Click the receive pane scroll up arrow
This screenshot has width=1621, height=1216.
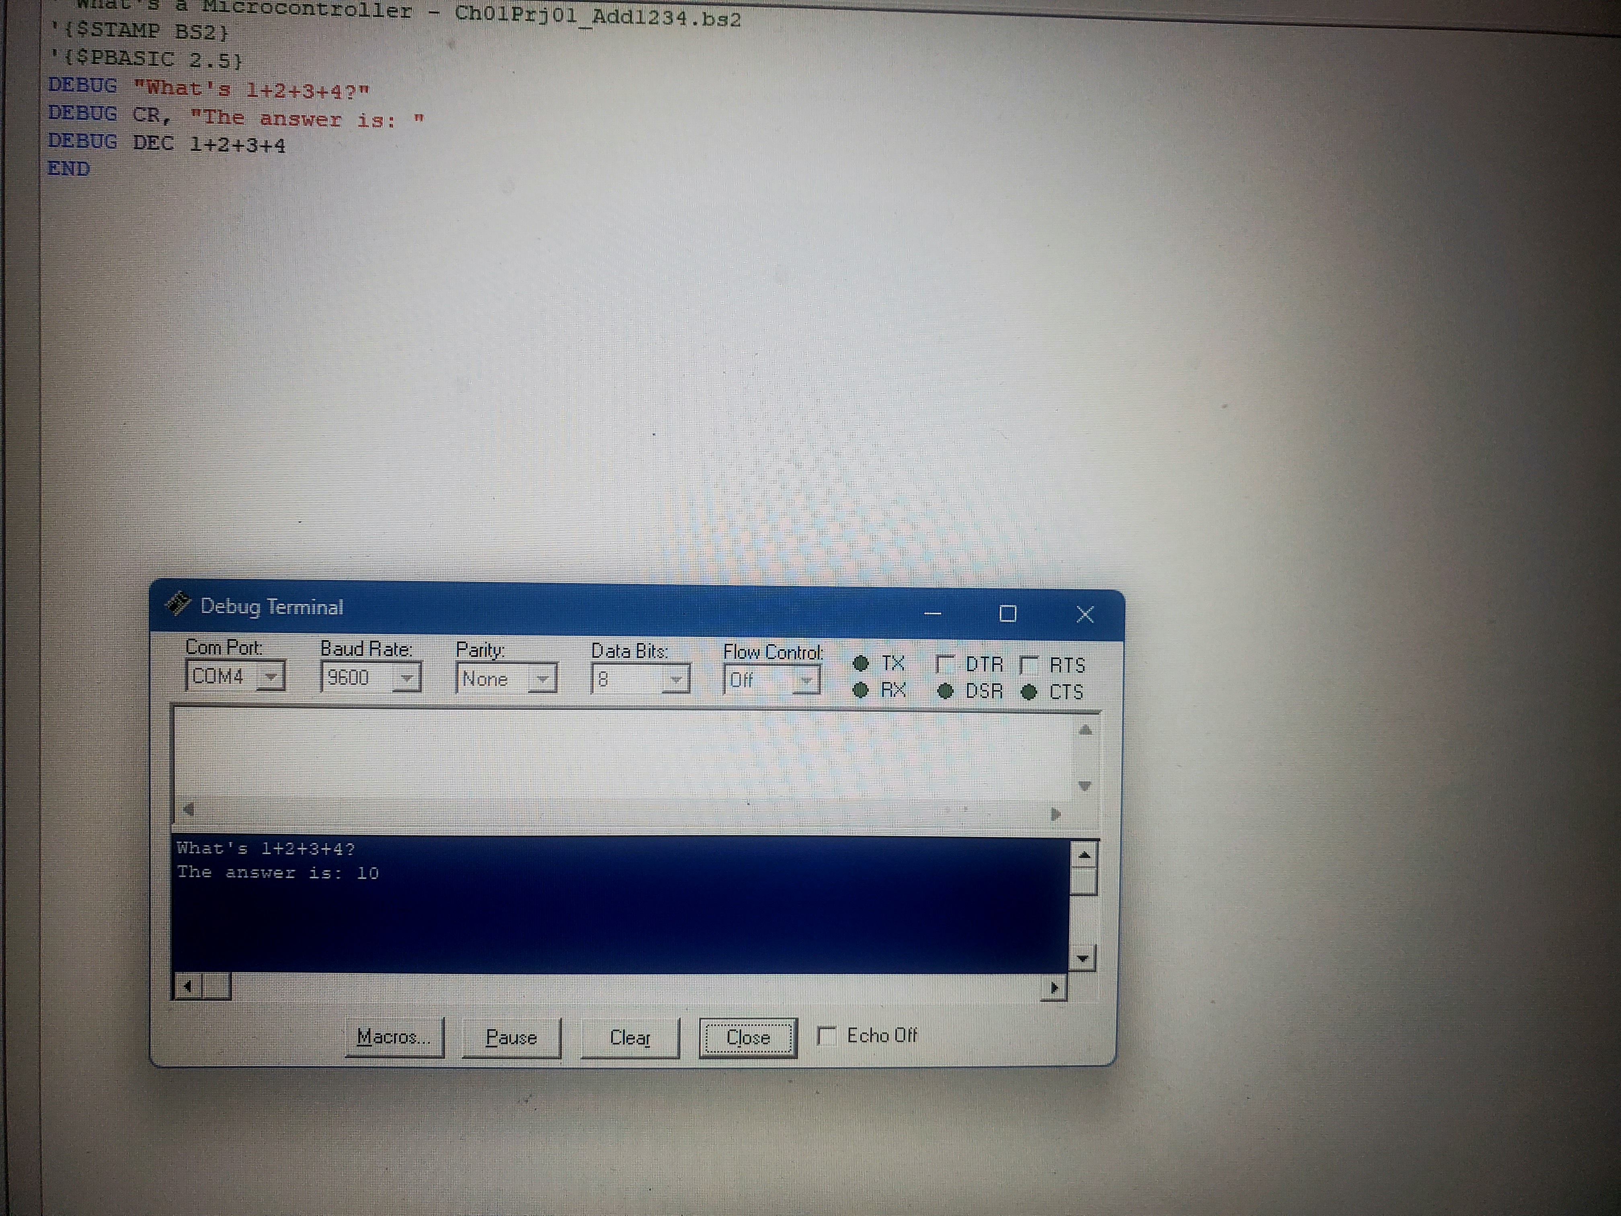pyautogui.click(x=1084, y=854)
